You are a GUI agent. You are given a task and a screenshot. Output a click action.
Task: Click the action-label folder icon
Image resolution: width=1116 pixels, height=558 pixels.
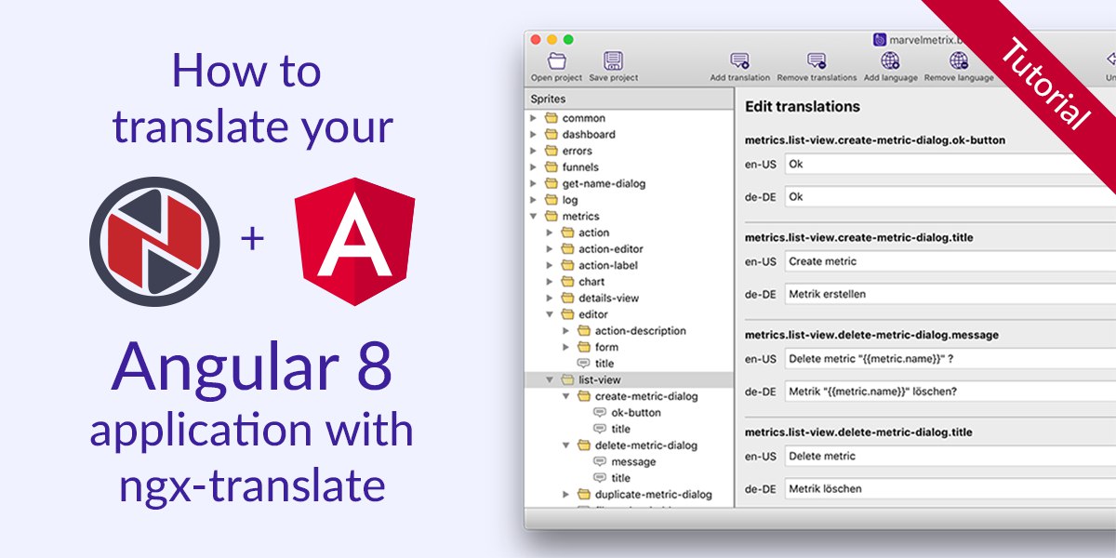567,265
